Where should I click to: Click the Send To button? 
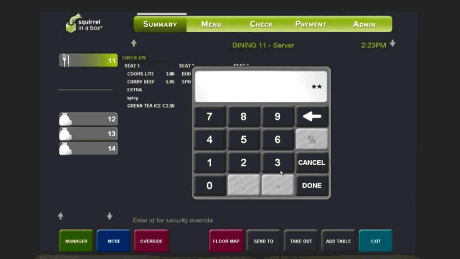point(263,240)
